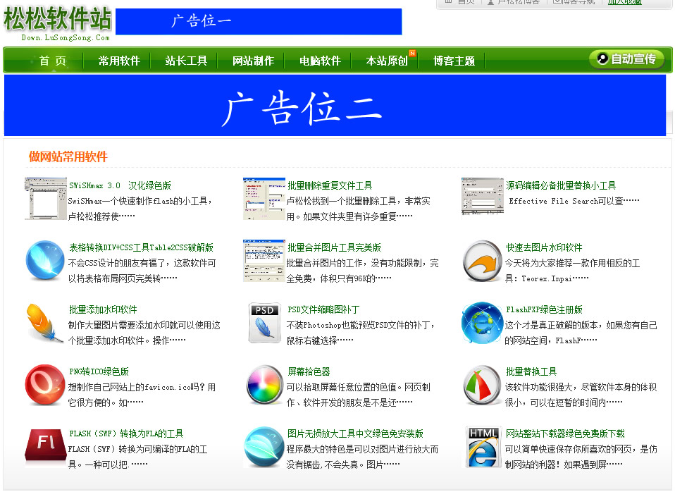Click description text starting 可以拾取屏幕任意位置的色值

pos(359,395)
